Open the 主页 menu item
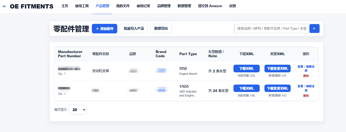 tap(65, 6)
